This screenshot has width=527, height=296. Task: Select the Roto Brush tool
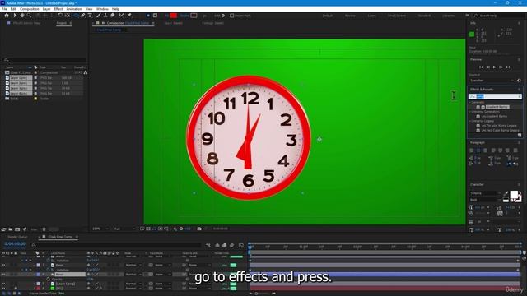[x=121, y=16]
